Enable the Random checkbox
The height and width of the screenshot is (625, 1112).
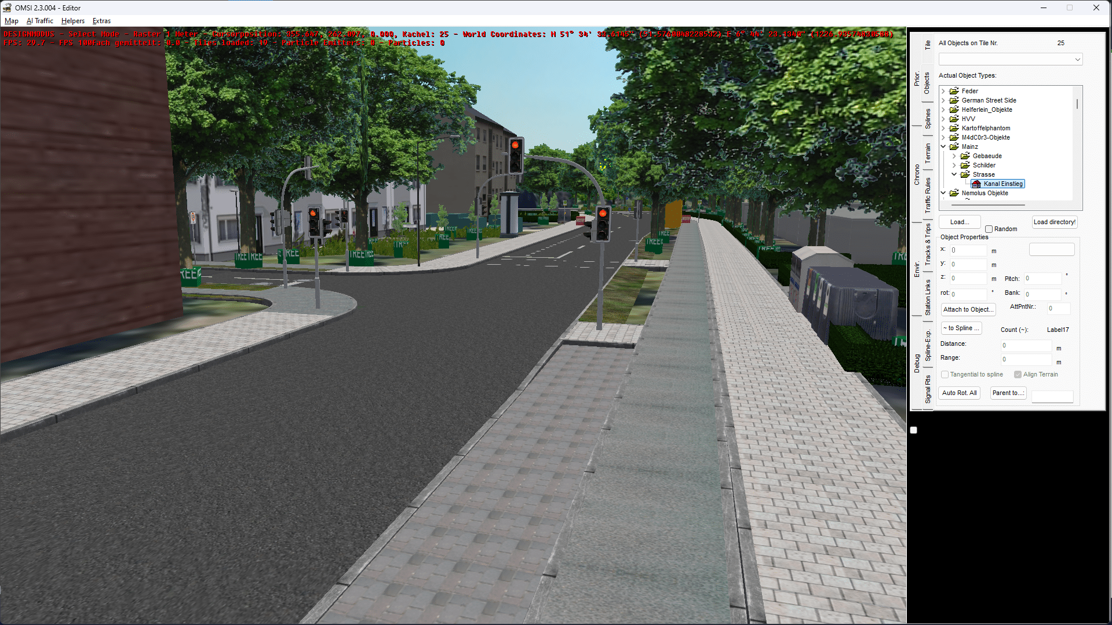[x=989, y=229]
